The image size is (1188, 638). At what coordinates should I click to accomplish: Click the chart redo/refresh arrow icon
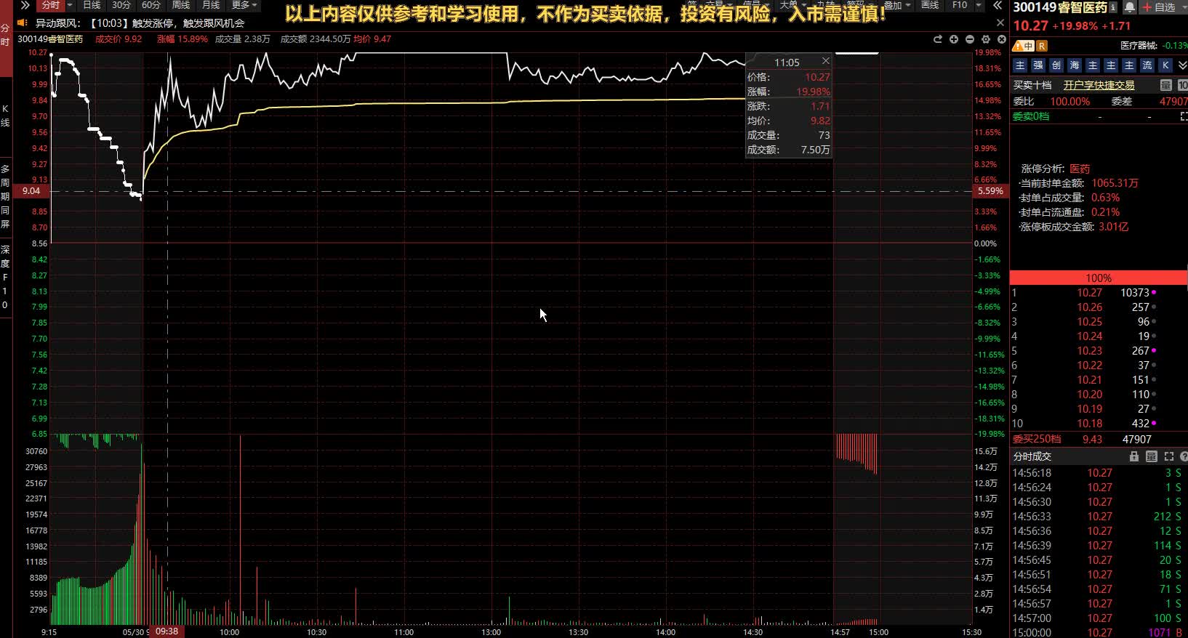[x=937, y=39]
